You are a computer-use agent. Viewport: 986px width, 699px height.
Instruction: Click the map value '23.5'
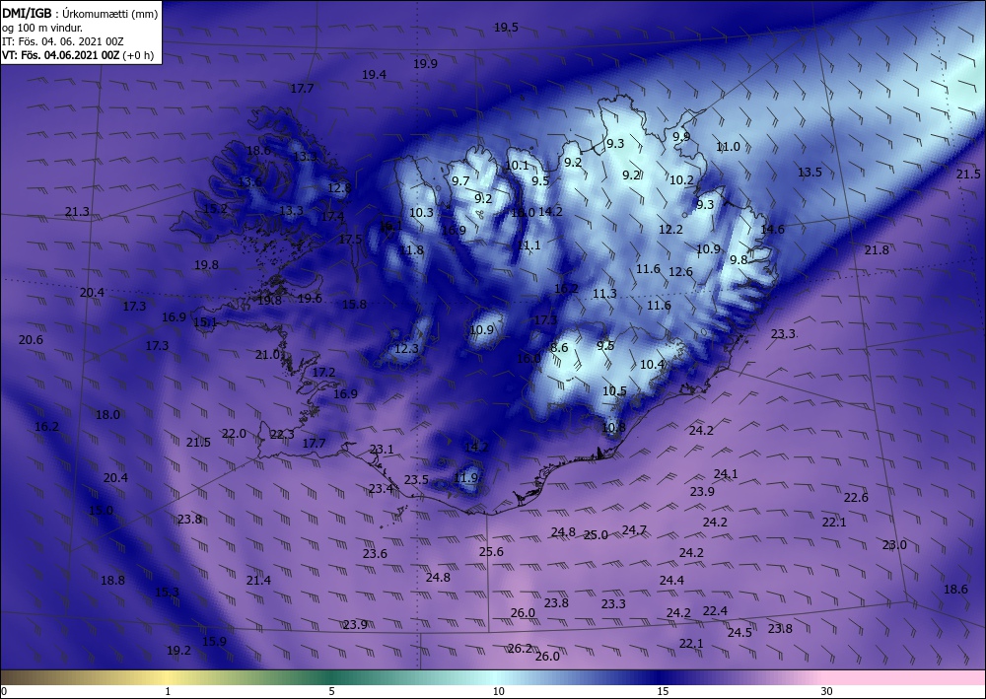click(x=416, y=480)
